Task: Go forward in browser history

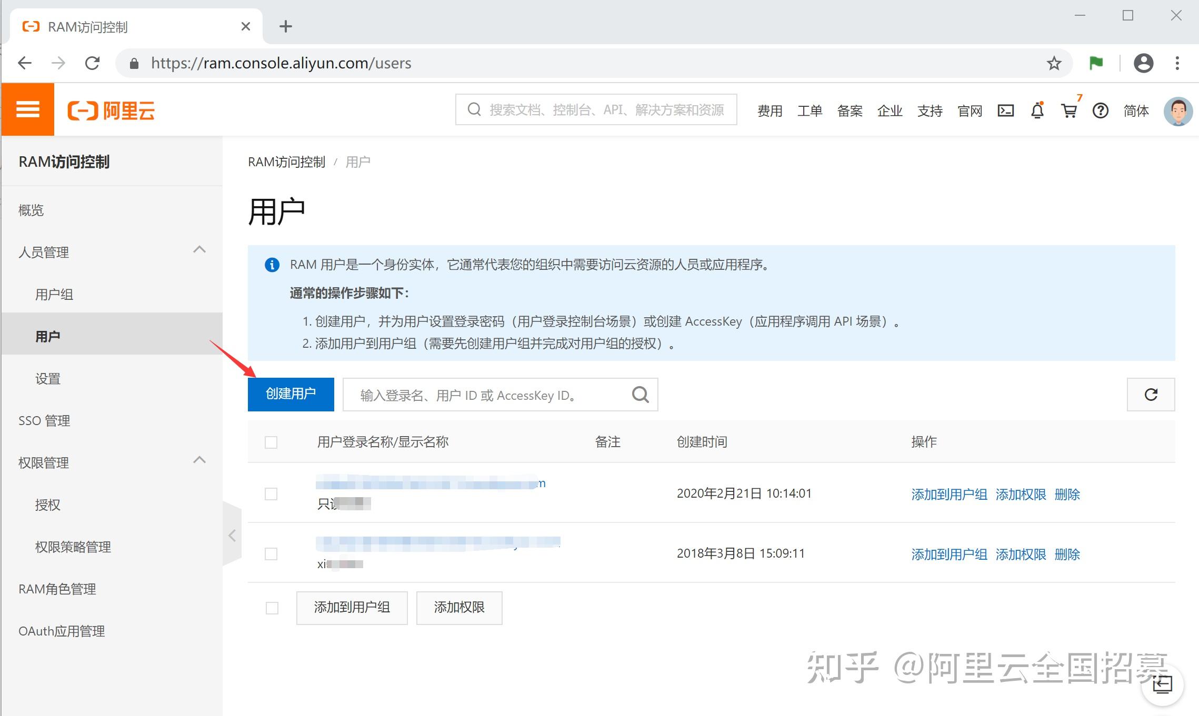Action: 58,64
